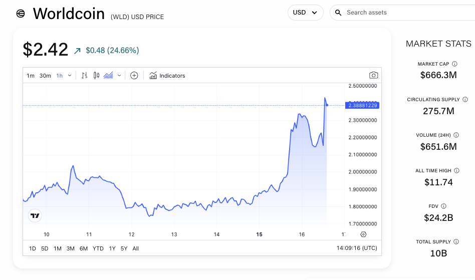
Task: Click the FDV info icon
Action: pos(444,206)
